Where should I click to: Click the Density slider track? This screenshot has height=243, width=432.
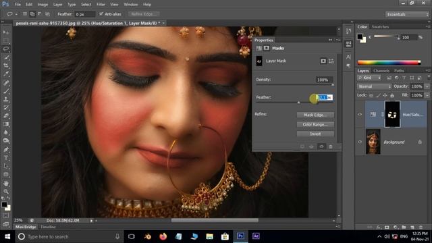(295, 84)
